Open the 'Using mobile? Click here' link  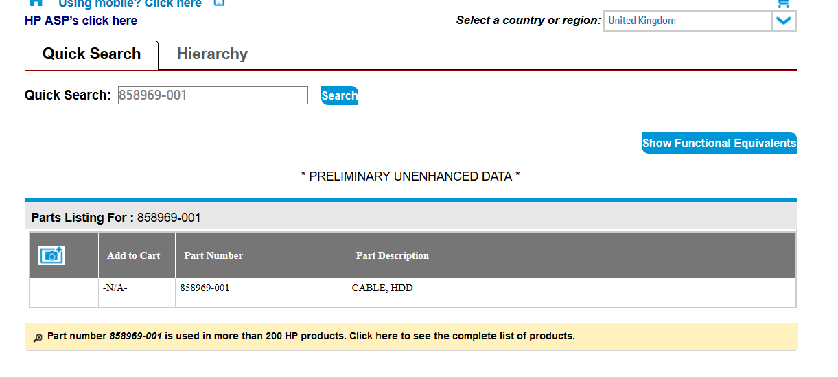click(x=130, y=3)
